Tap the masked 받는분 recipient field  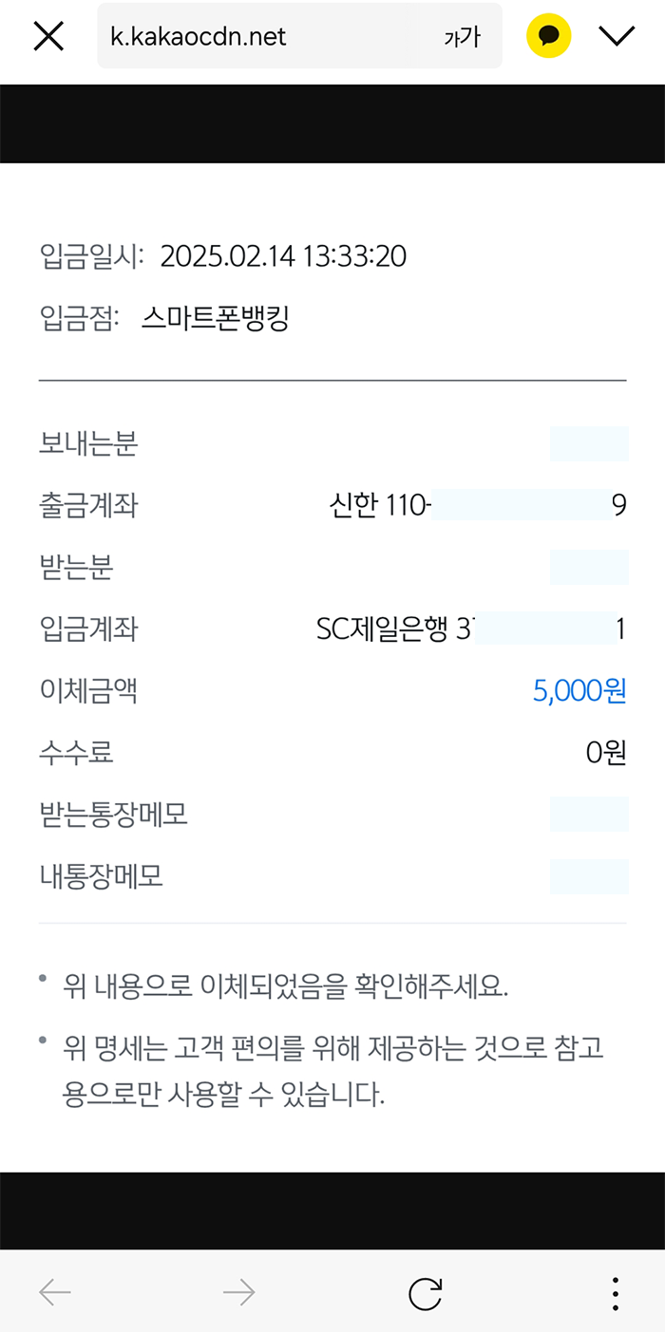pyautogui.click(x=589, y=567)
